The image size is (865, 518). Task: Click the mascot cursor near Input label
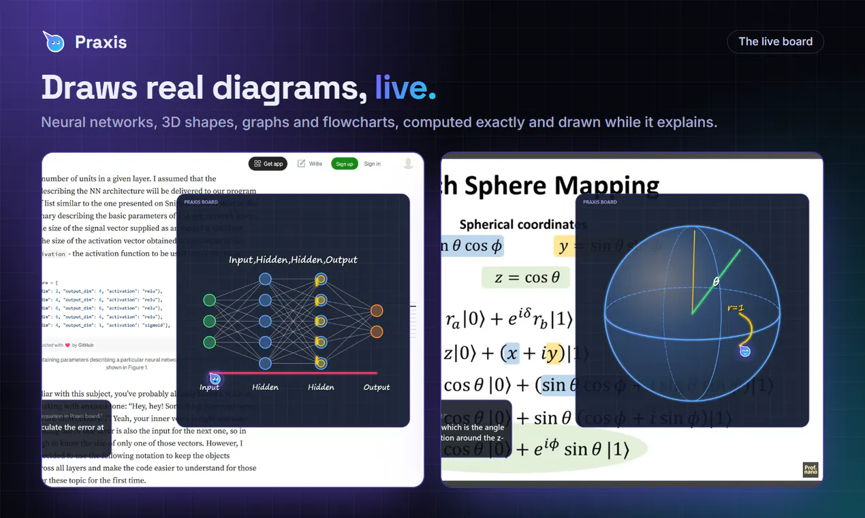point(215,378)
